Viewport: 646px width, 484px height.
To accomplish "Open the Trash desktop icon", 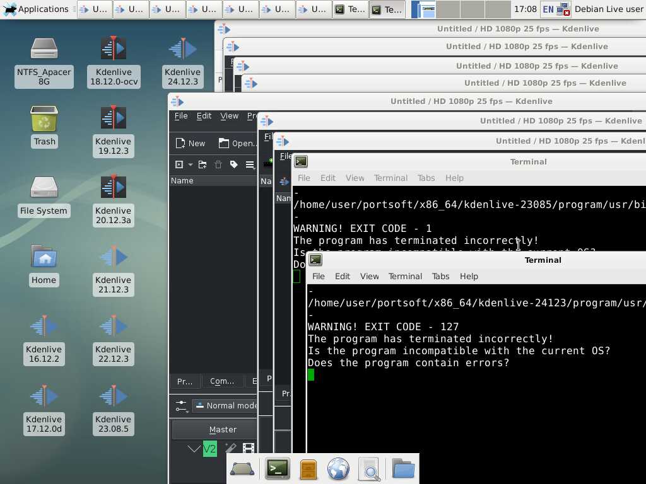I will click(44, 126).
